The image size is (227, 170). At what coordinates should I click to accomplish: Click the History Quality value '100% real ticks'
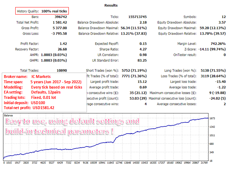54,11
